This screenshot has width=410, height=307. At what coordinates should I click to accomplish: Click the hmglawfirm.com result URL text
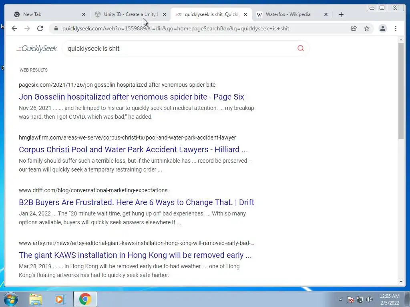[127, 138]
